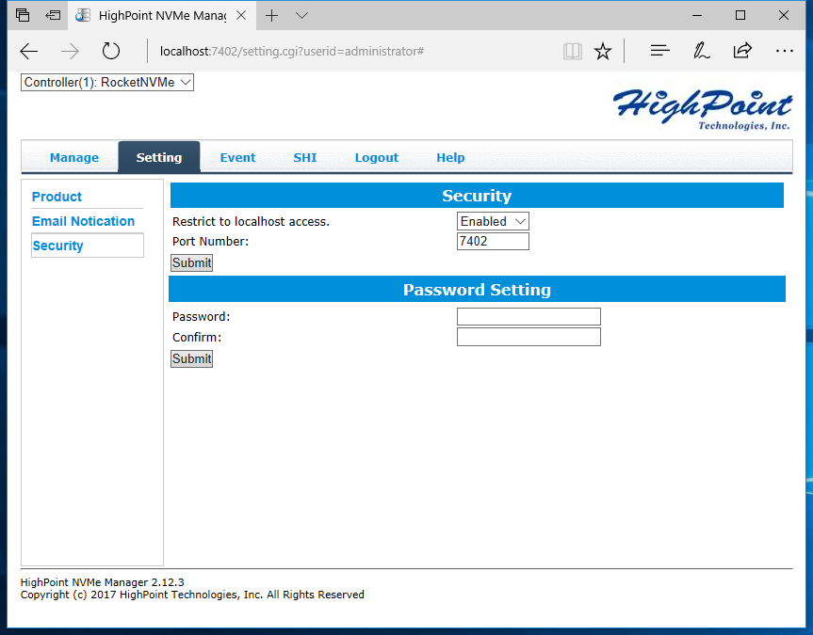Click the 'Confirm:' label
The height and width of the screenshot is (635, 813).
(x=197, y=337)
